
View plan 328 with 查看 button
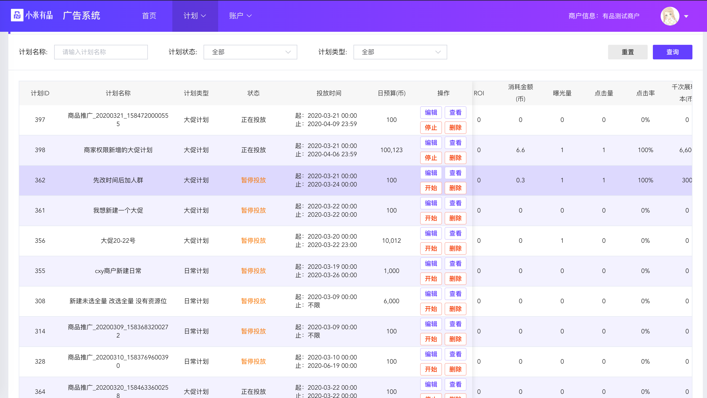click(x=455, y=354)
